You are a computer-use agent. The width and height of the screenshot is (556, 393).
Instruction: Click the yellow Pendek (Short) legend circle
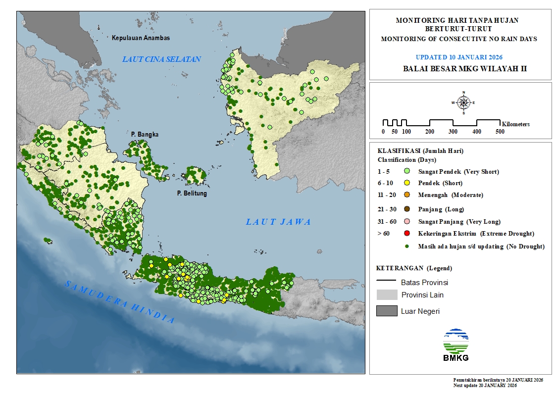(x=407, y=183)
